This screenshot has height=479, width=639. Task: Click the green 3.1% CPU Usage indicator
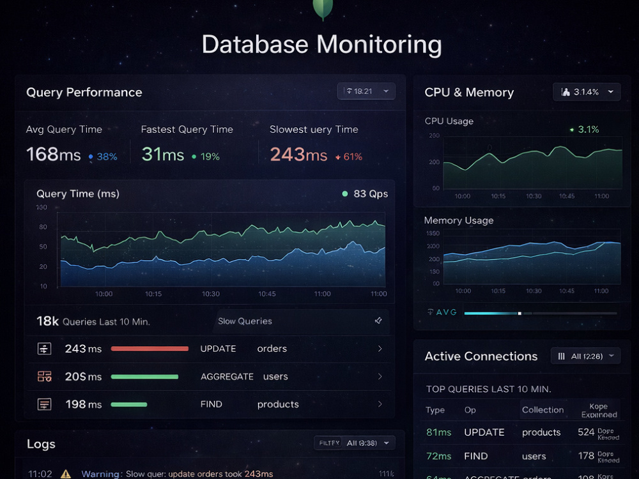coord(585,130)
